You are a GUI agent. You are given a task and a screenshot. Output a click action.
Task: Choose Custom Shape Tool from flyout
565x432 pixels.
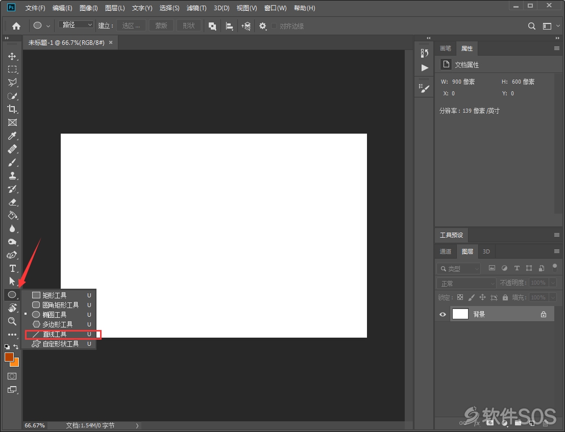tap(59, 344)
